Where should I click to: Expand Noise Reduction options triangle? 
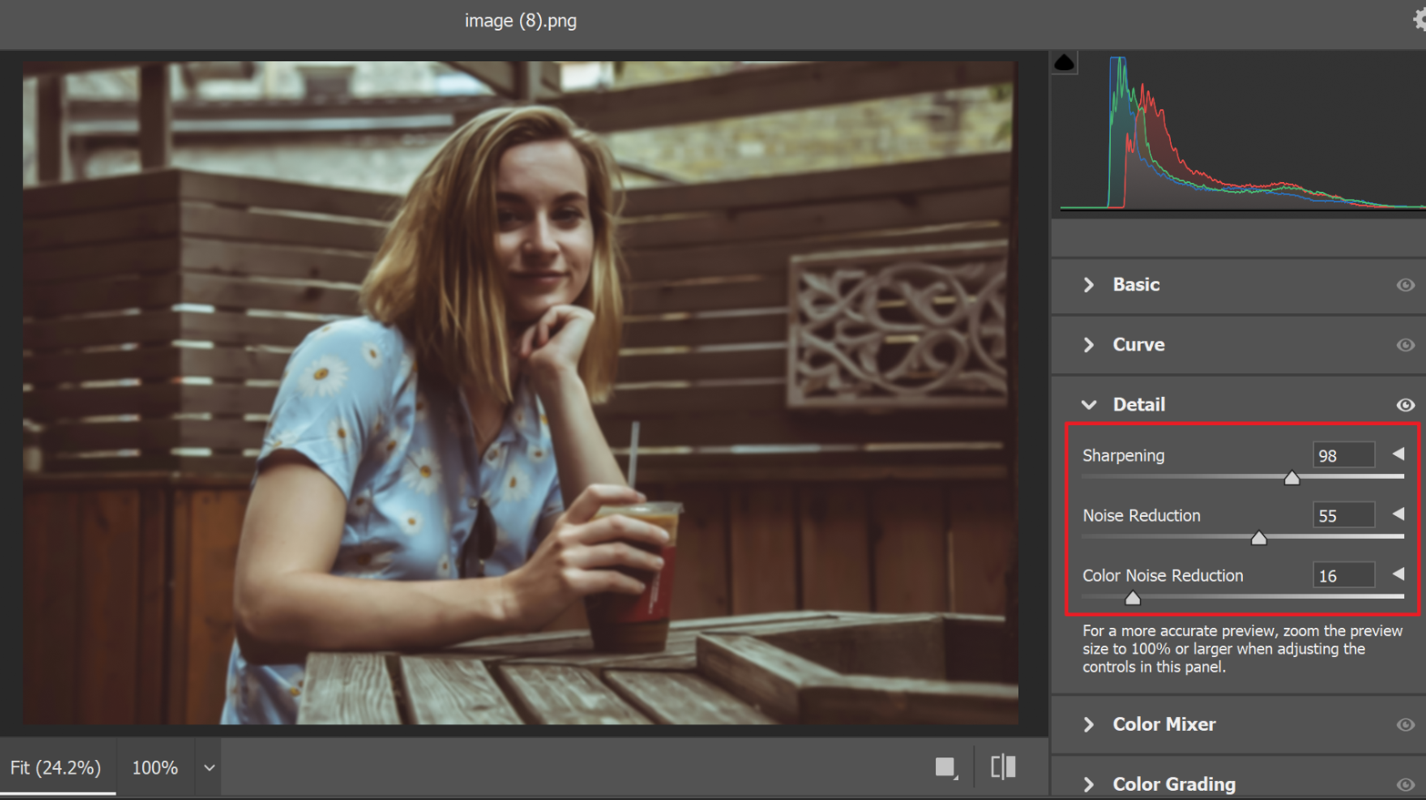1398,514
